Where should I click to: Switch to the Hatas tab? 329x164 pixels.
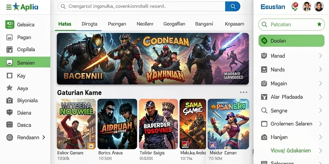[65, 24]
